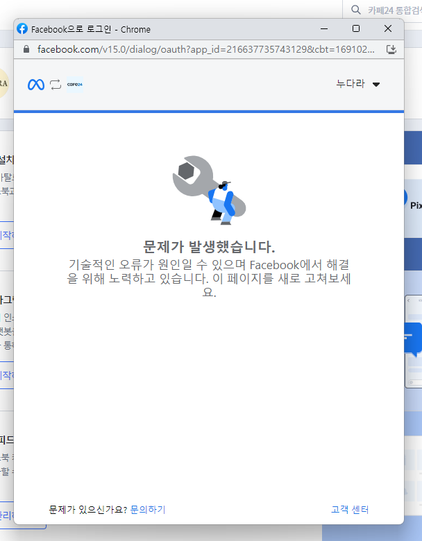Click the 문제가 있으신가요? text

(88, 510)
